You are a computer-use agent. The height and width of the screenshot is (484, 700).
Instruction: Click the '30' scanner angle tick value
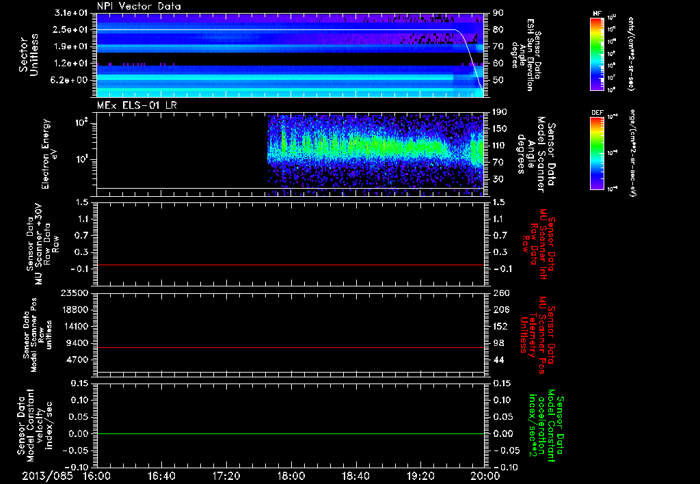(x=498, y=179)
